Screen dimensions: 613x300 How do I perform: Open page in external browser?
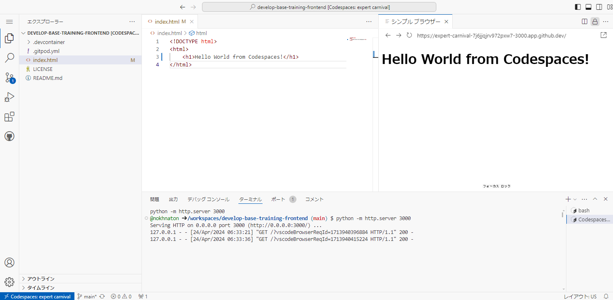604,35
